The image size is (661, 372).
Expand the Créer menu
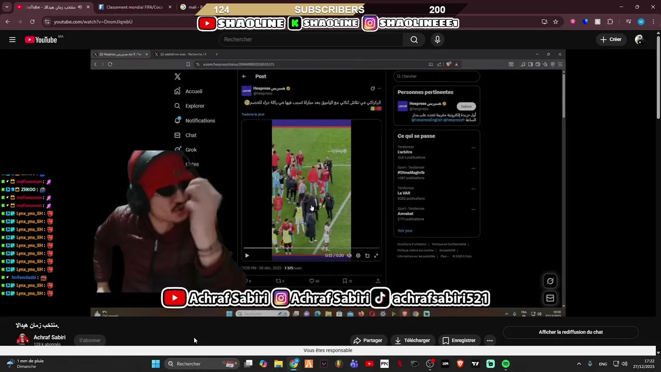611,40
